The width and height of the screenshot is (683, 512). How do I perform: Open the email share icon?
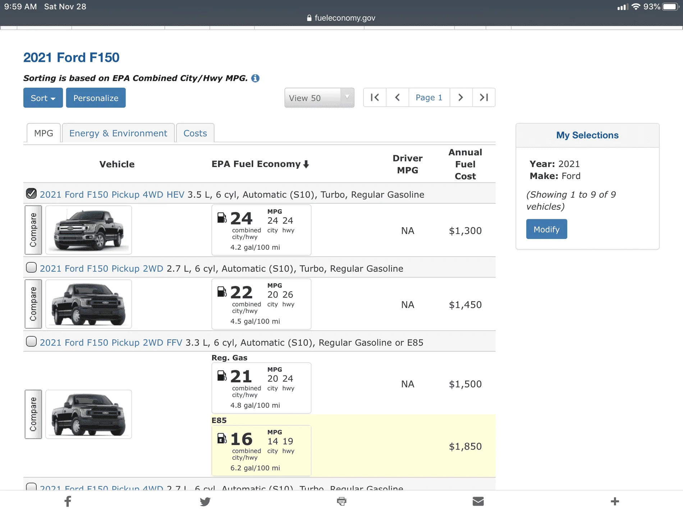coord(478,501)
